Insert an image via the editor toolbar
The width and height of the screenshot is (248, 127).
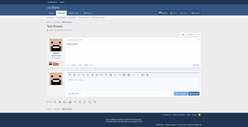coord(111,75)
